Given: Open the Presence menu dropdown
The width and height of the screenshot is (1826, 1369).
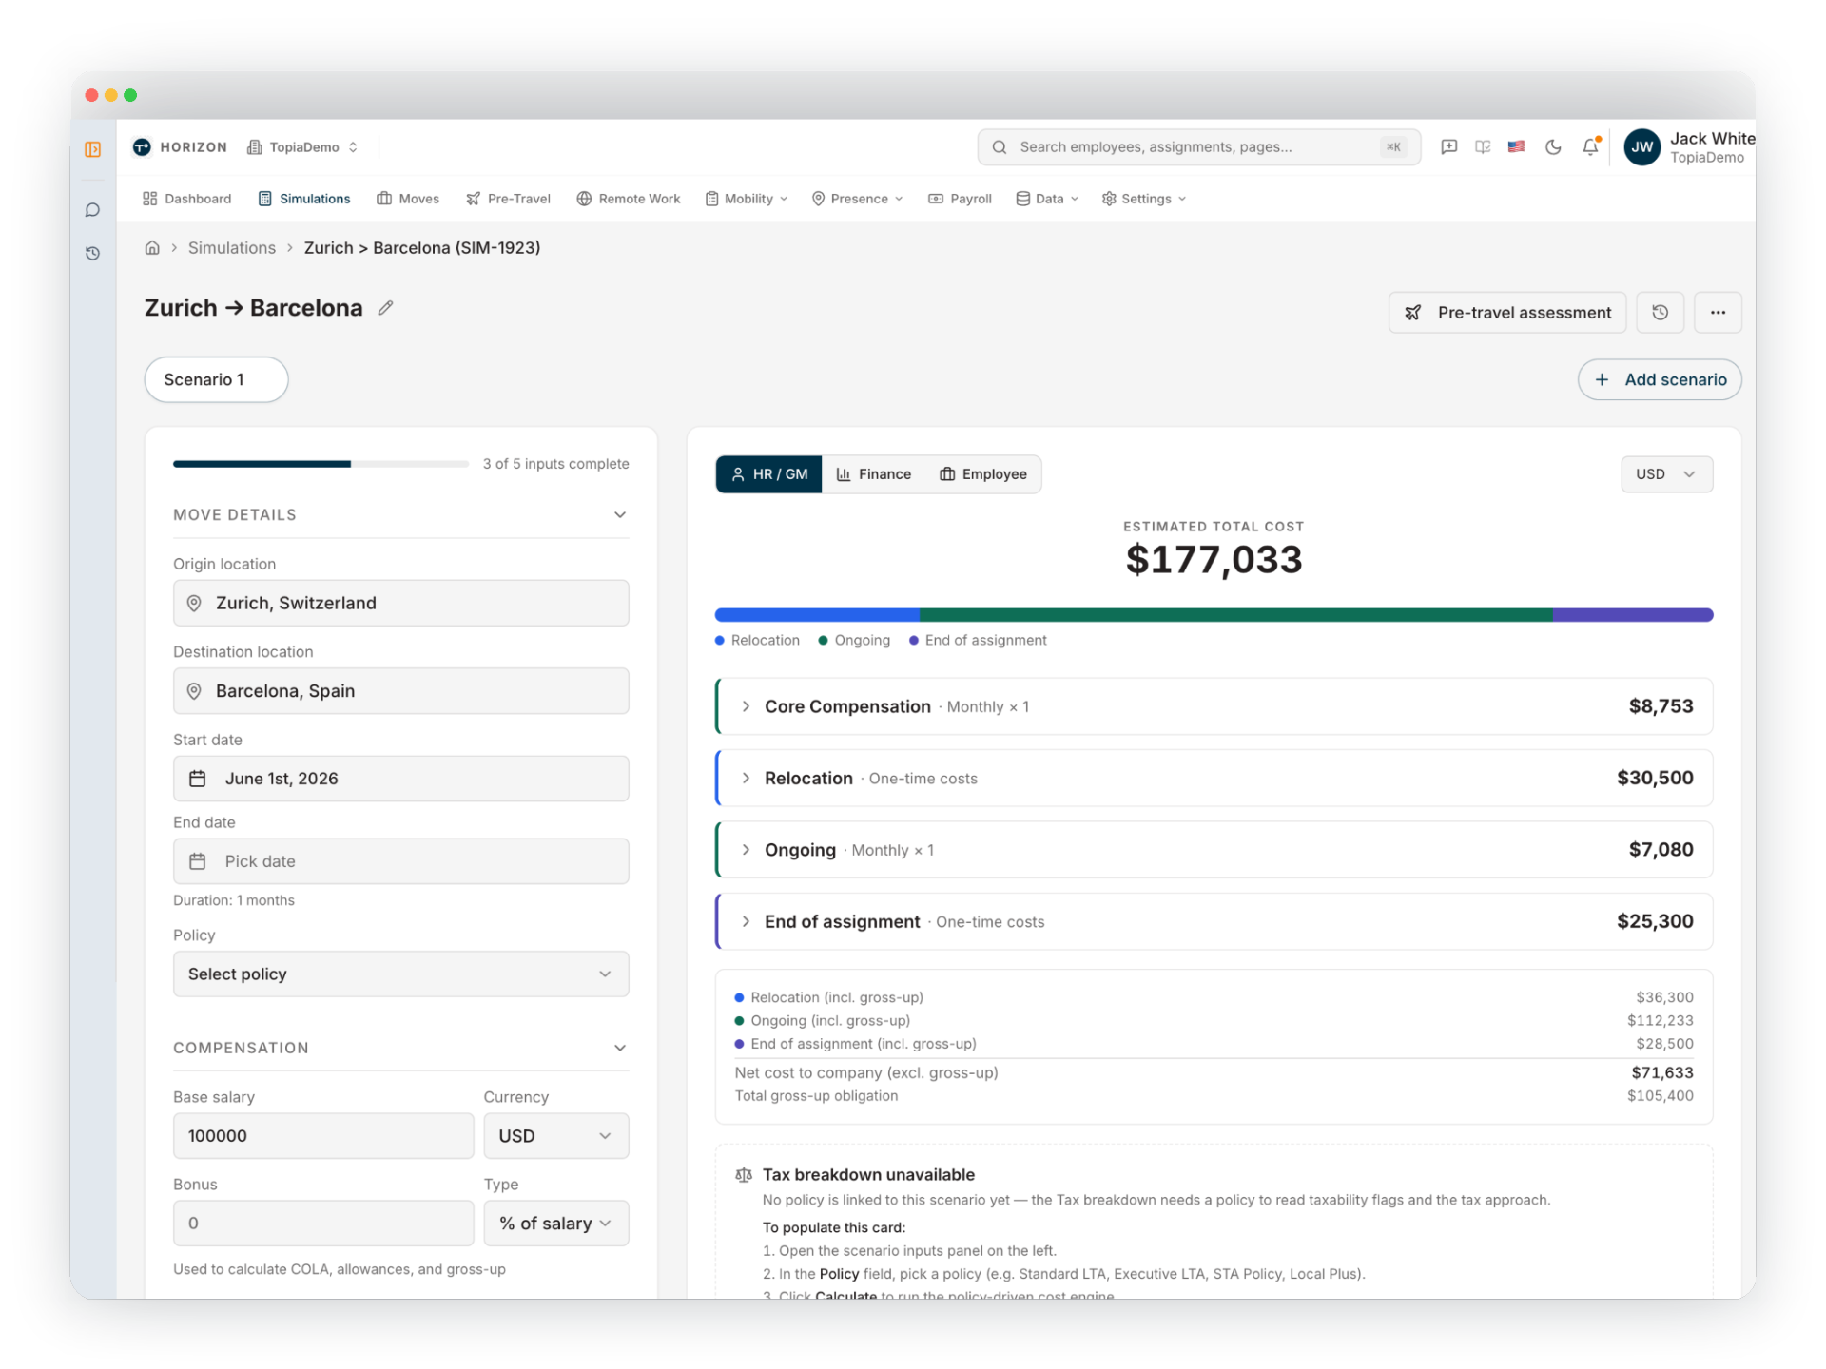Looking at the screenshot, I should pos(858,199).
